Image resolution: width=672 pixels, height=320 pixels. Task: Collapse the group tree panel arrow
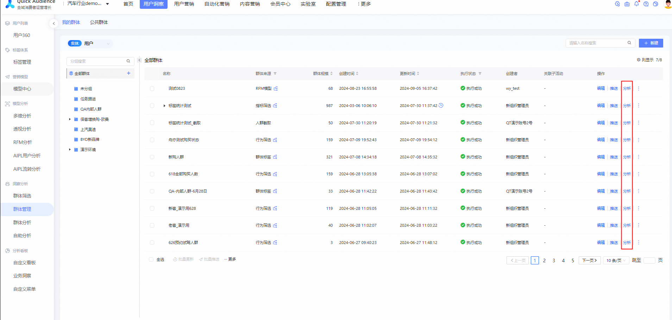[x=139, y=60]
